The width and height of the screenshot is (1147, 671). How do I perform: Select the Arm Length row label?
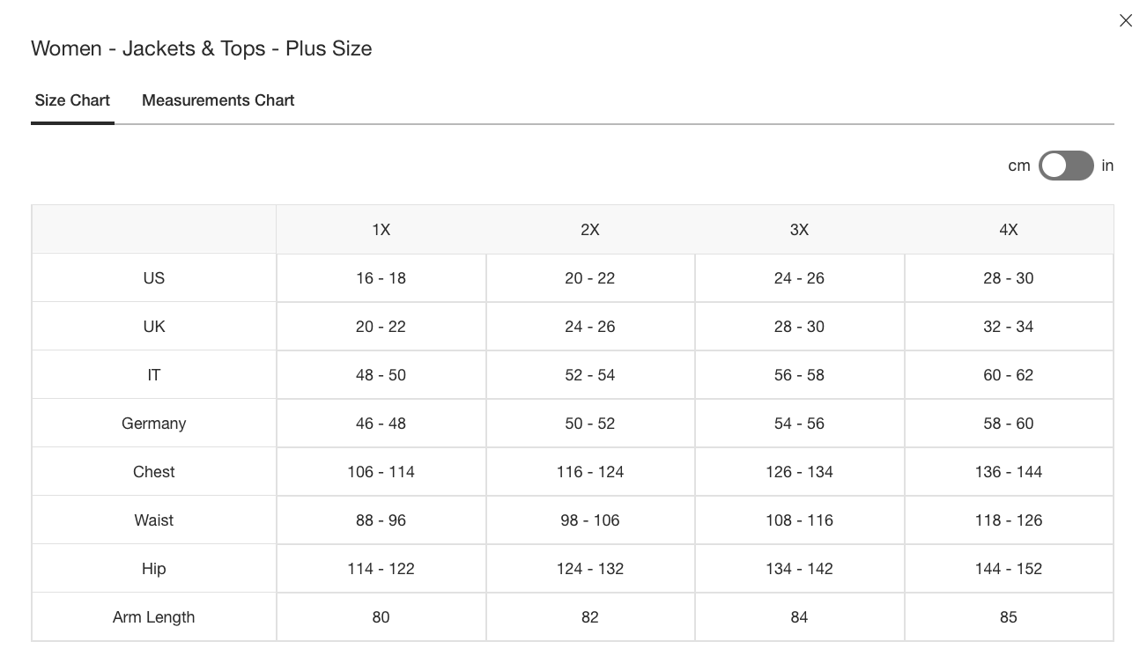click(x=154, y=617)
